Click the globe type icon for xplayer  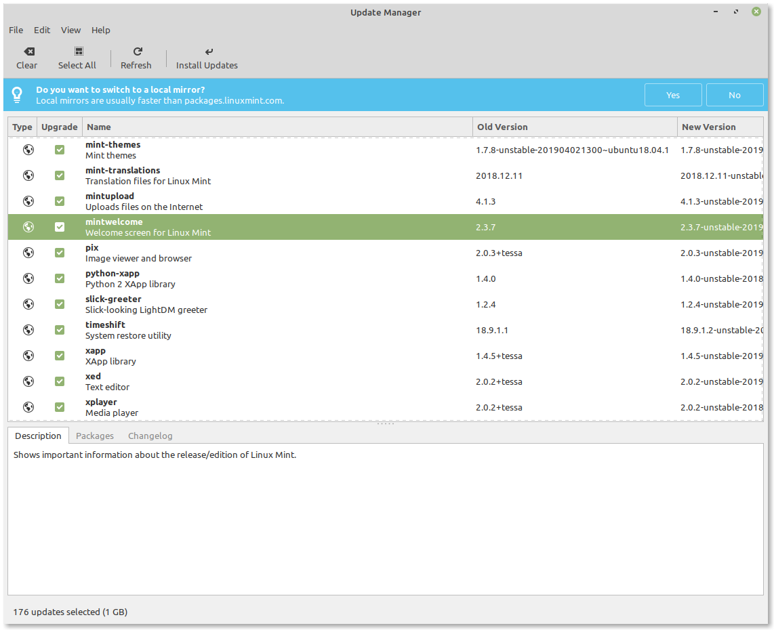tap(28, 406)
